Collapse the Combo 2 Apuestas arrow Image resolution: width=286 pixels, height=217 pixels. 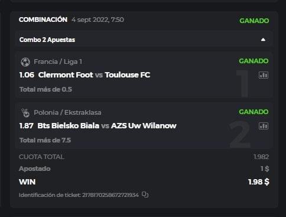pyautogui.click(x=263, y=40)
